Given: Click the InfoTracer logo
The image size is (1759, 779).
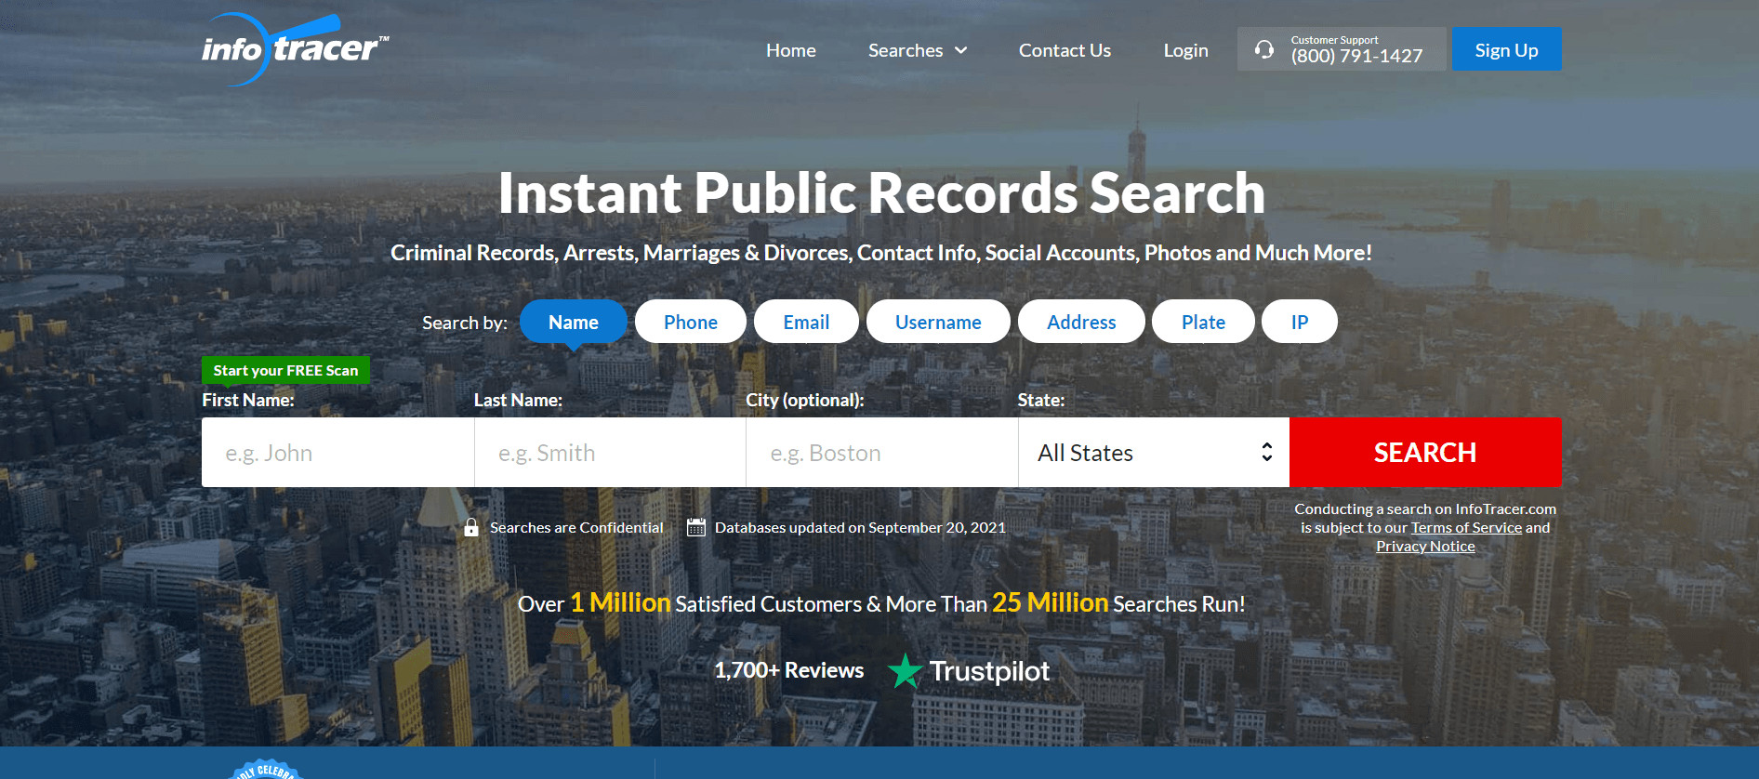Looking at the screenshot, I should click(x=296, y=49).
